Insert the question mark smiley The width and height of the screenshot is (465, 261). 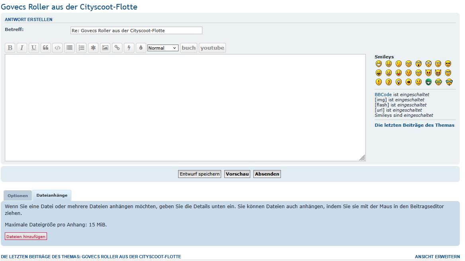[x=388, y=82]
